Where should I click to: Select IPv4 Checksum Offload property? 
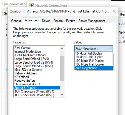pyautogui.click(x=37, y=55)
